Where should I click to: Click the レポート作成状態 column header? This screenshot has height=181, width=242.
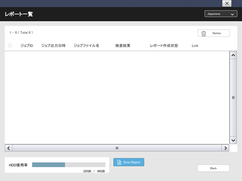pos(164,46)
